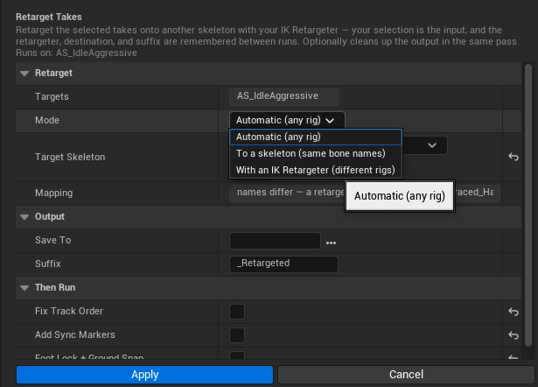Open the Mode dropdown

pyautogui.click(x=287, y=121)
